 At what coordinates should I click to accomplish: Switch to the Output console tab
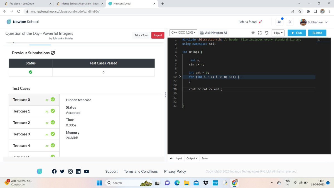(191, 158)
